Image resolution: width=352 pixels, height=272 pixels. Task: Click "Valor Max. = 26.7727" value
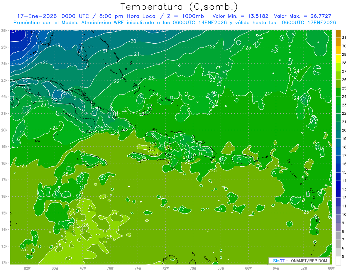tap(303, 16)
